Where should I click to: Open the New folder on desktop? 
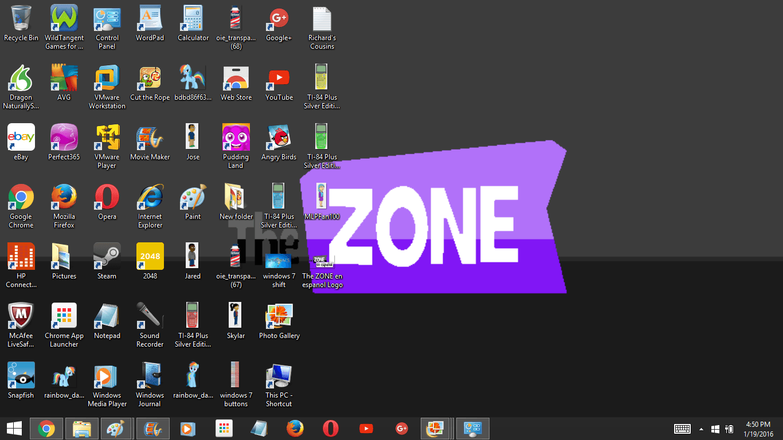(236, 202)
